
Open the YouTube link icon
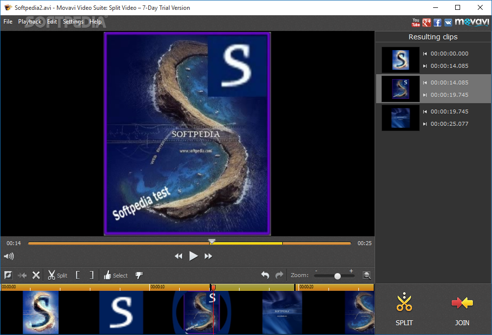416,22
